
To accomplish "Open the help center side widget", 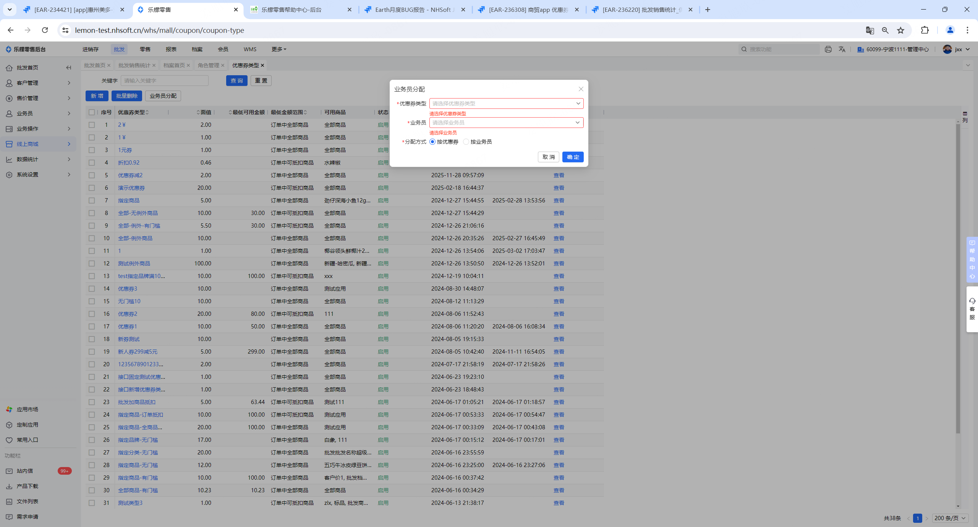I will (972, 260).
